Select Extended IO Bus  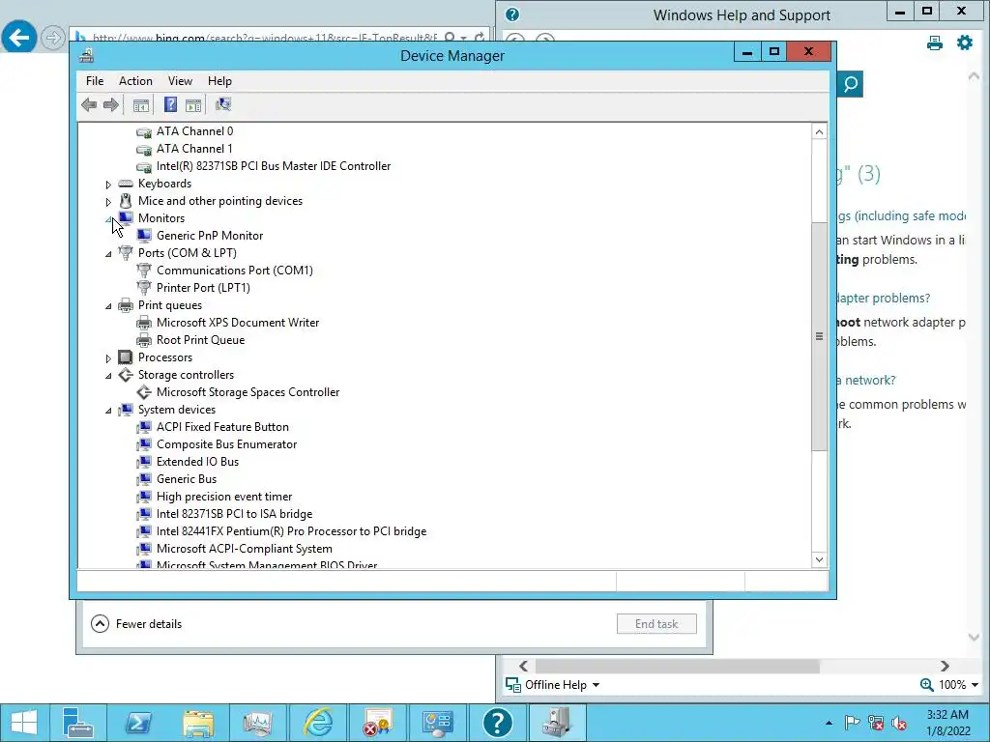[x=197, y=462]
